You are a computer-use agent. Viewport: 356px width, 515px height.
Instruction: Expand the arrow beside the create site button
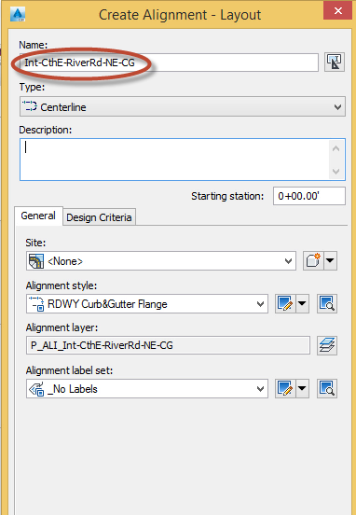point(331,261)
